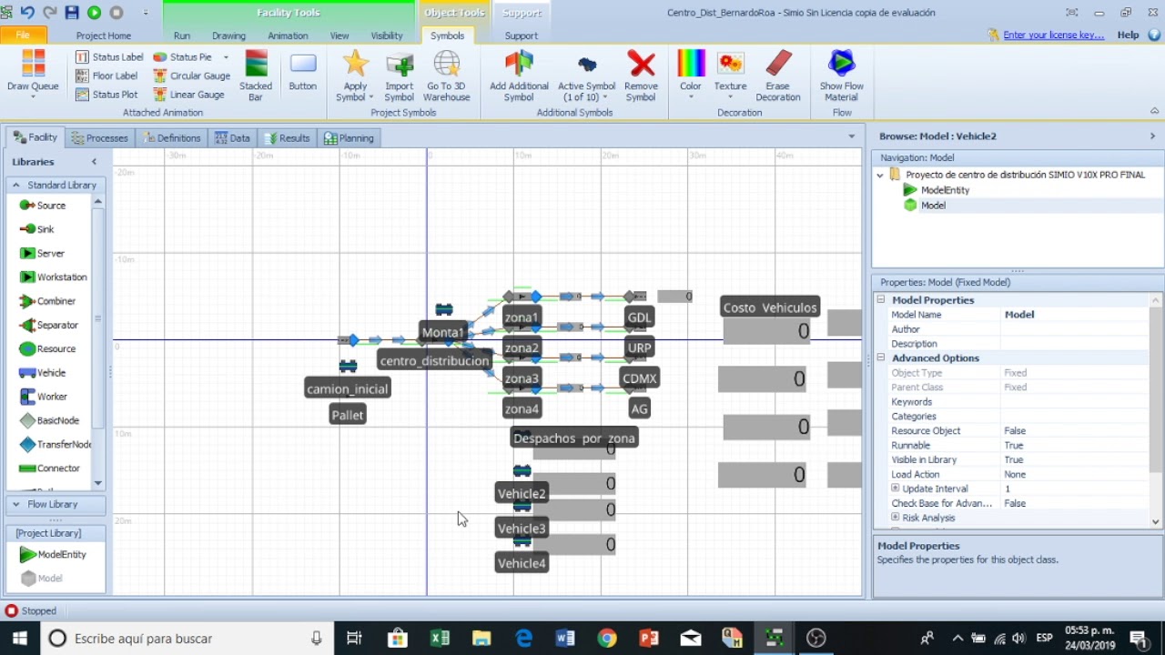Open the File menu
Image resolution: width=1165 pixels, height=655 pixels.
pos(23,35)
